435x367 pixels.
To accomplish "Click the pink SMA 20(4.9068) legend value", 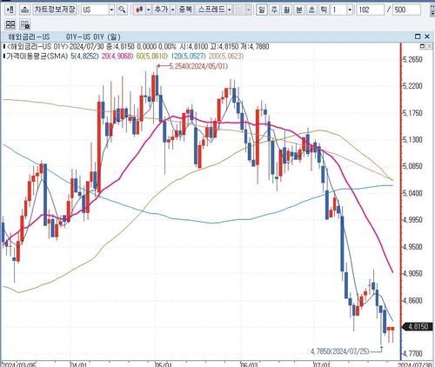I will point(117,56).
